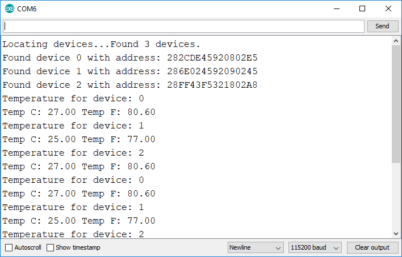This screenshot has height=257, width=402.
Task: Click the scrollbar up arrow
Action: [x=396, y=41]
